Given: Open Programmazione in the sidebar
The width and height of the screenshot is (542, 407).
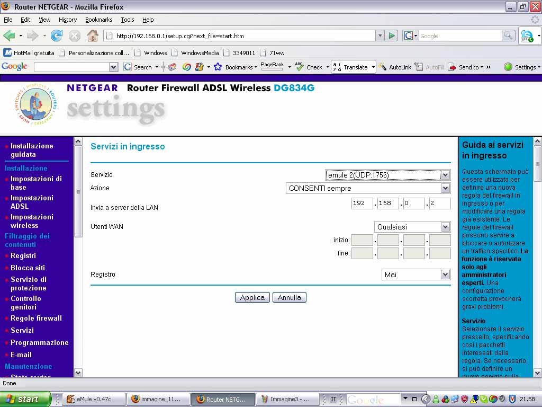Looking at the screenshot, I should [39, 342].
